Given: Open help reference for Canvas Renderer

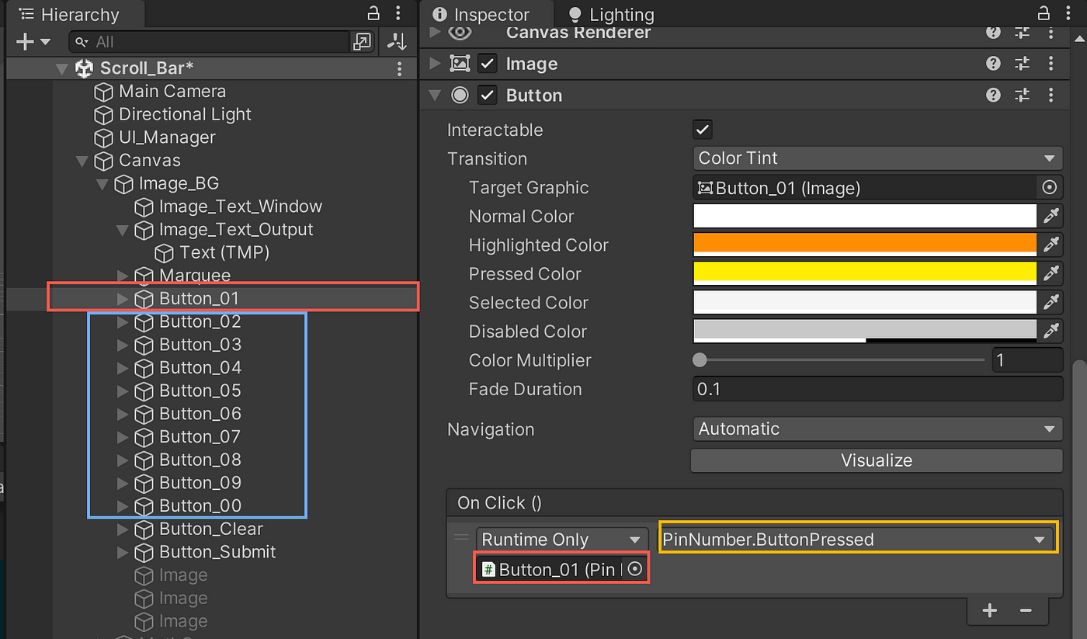Looking at the screenshot, I should click(x=993, y=32).
